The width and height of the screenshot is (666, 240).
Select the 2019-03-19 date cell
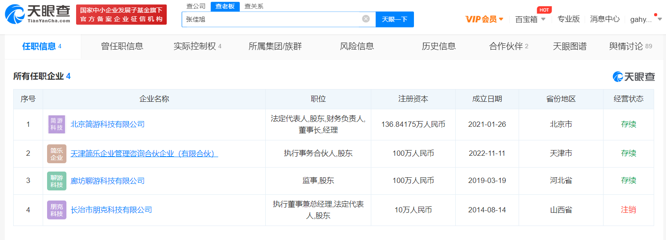487,181
